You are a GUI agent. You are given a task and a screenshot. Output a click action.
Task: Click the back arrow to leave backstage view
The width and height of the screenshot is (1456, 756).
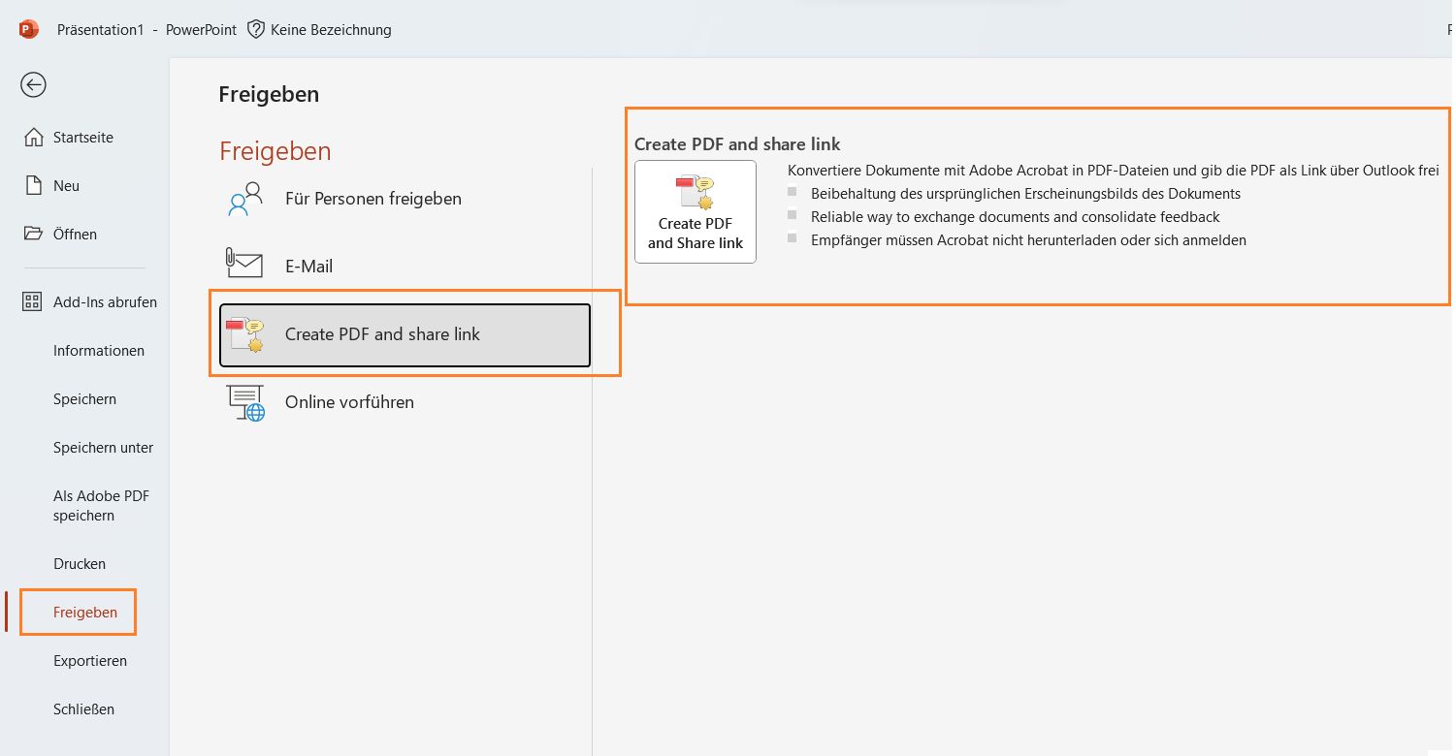tap(33, 85)
